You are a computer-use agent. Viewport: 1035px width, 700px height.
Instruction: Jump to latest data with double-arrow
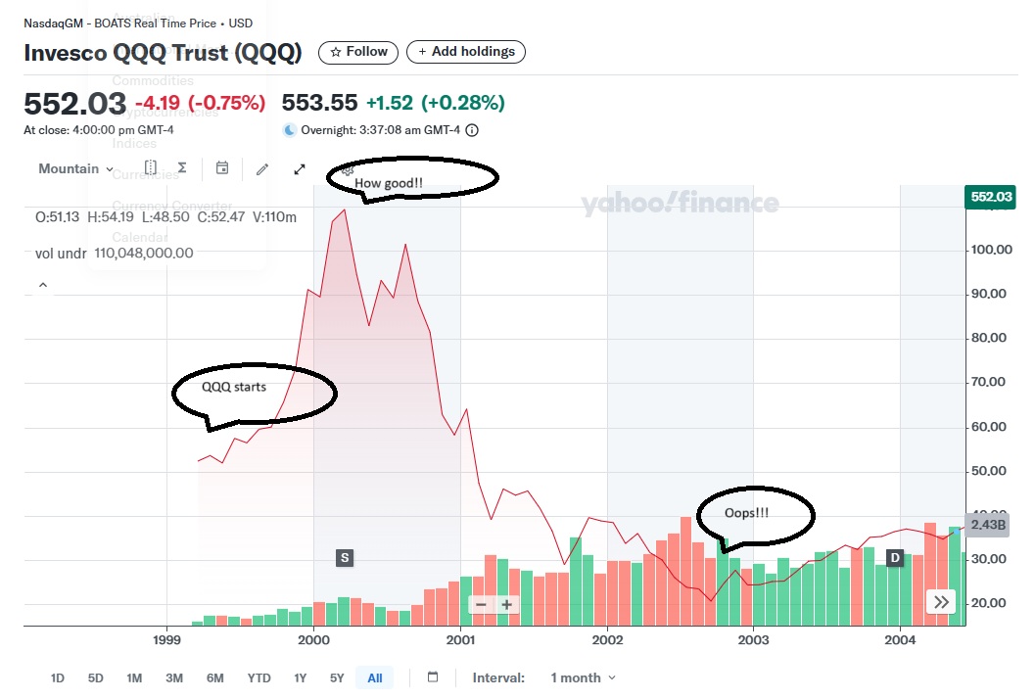click(942, 602)
